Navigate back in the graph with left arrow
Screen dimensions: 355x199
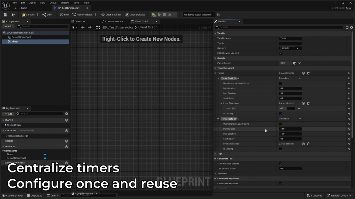pos(83,27)
